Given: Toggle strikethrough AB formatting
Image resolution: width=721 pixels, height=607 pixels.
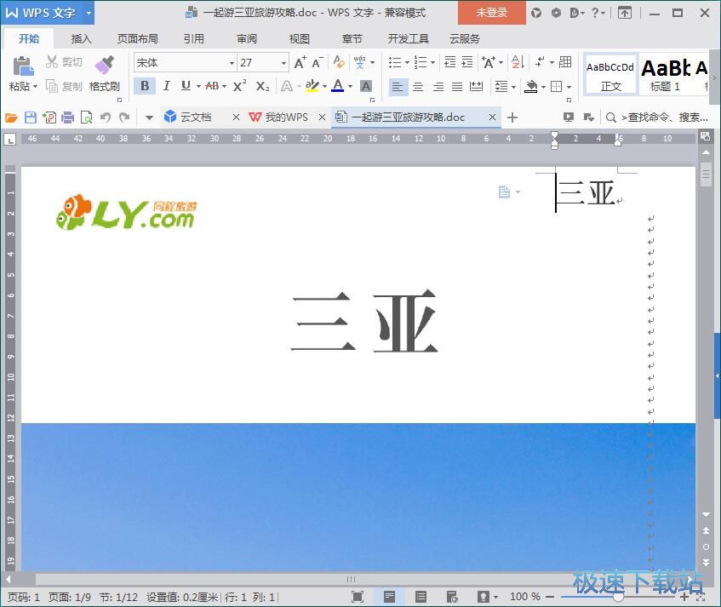Looking at the screenshot, I should coord(212,86).
